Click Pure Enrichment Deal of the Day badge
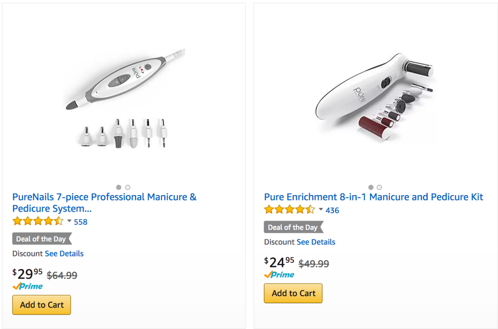The width and height of the screenshot is (498, 329). click(x=293, y=227)
